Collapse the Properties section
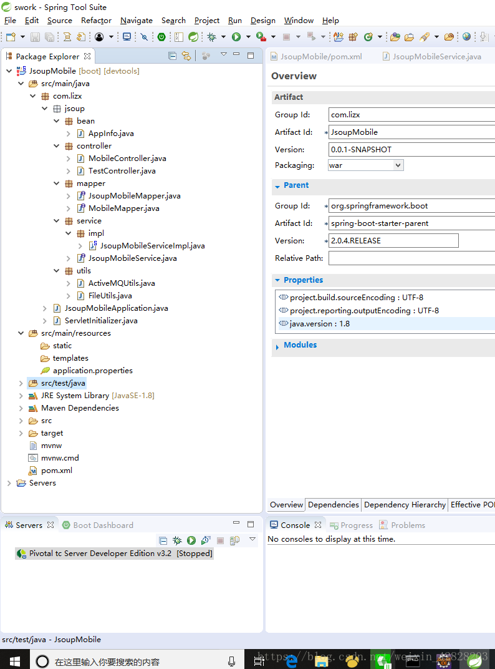This screenshot has height=669, width=495. coord(277,280)
